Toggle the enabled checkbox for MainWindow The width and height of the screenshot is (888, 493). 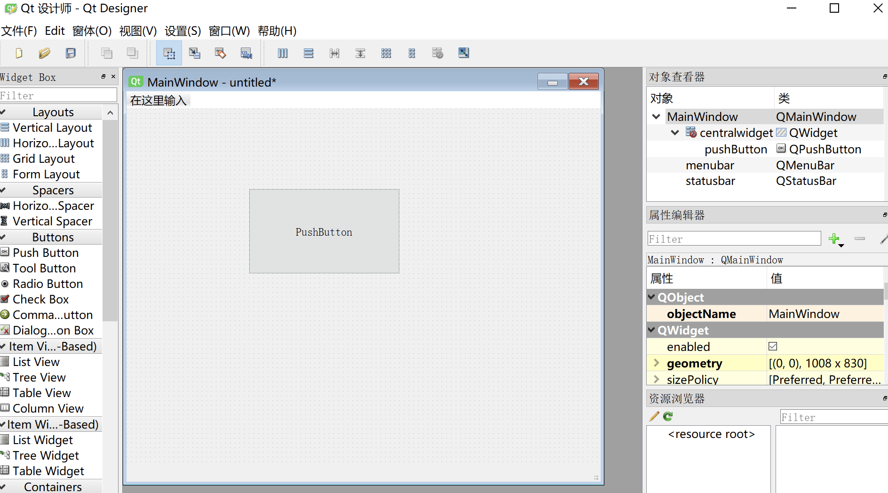pos(773,346)
